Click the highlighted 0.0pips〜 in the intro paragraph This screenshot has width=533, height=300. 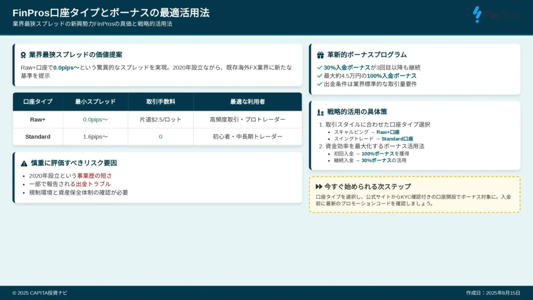pyautogui.click(x=66, y=67)
